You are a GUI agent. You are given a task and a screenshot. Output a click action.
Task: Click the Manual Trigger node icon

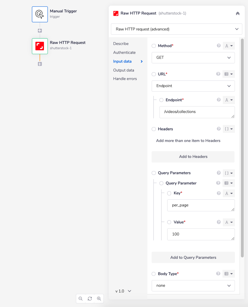pos(40,14)
